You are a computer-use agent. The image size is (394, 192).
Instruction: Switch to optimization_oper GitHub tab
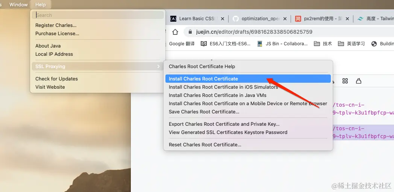[260, 18]
